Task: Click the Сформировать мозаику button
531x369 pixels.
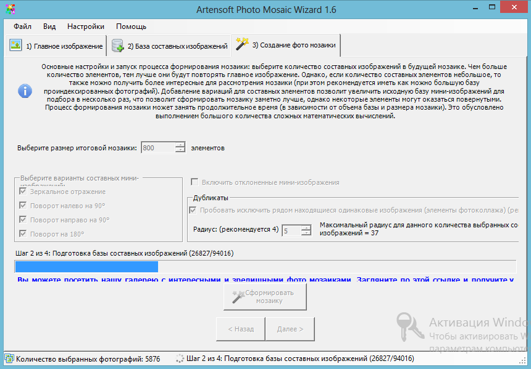Action: [265, 297]
